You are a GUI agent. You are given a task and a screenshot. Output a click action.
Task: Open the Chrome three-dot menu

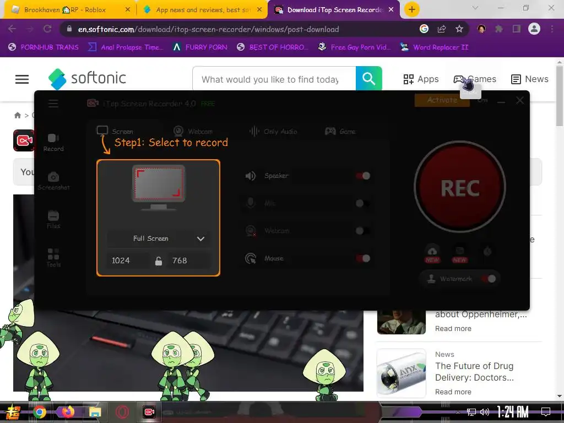[x=552, y=29]
